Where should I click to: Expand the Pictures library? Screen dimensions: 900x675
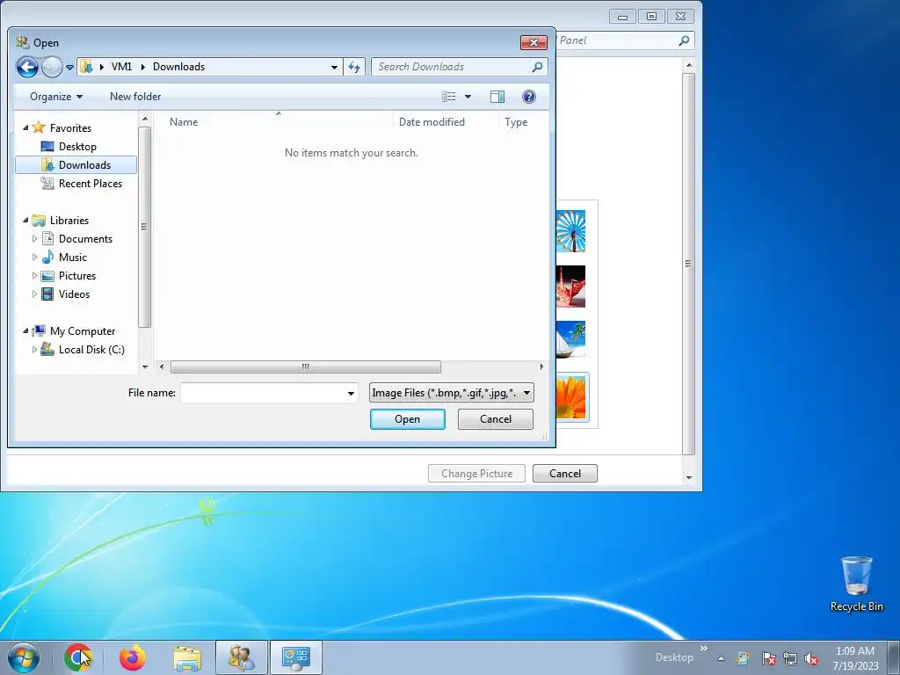click(34, 275)
